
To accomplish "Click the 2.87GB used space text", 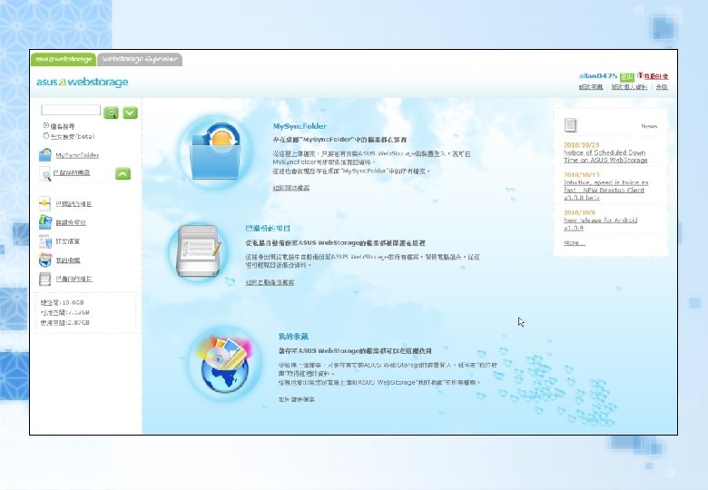I will [65, 323].
